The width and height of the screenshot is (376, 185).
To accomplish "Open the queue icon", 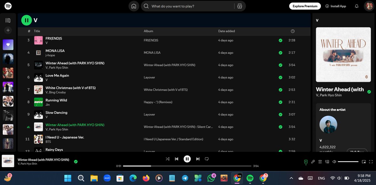I will [320, 162].
